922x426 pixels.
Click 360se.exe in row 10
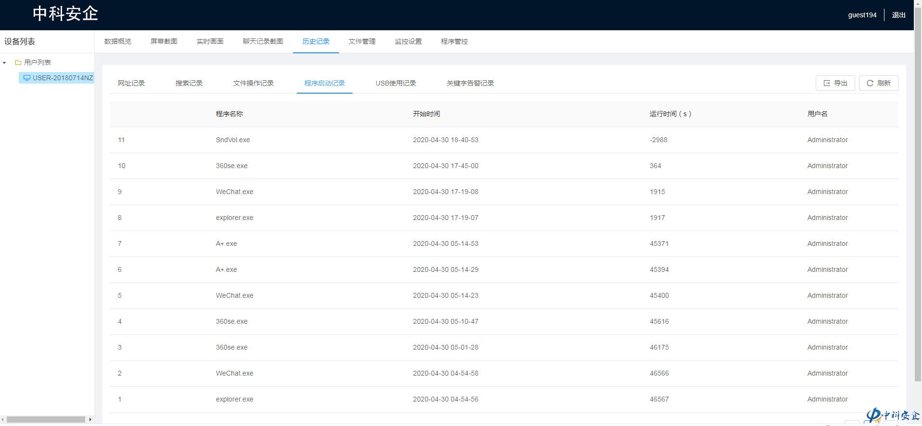coord(232,166)
